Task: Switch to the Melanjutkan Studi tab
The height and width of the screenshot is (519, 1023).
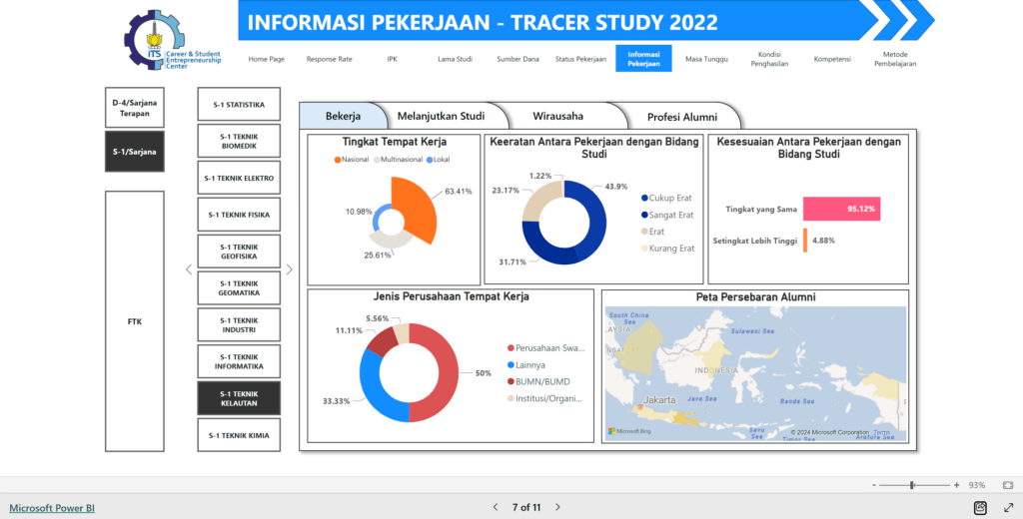Action: tap(441, 116)
